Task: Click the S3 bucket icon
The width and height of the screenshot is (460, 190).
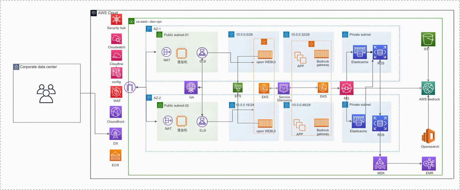Action: (428, 40)
